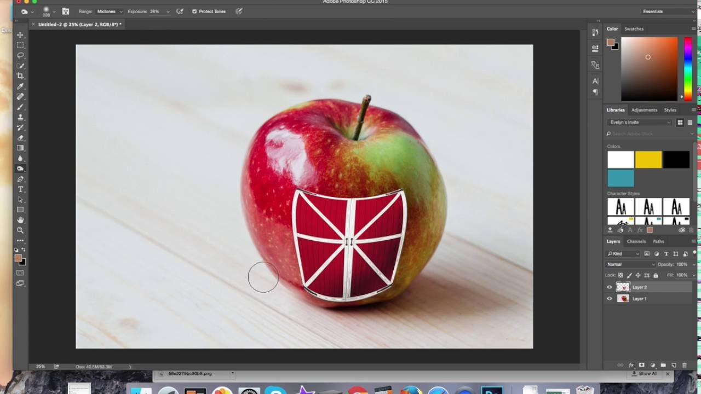Select the Type tool
The height and width of the screenshot is (394, 701).
tap(20, 189)
